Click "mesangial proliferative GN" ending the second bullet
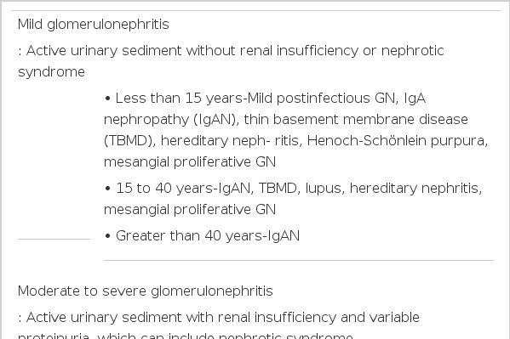The width and height of the screenshot is (510, 339). click(x=190, y=210)
